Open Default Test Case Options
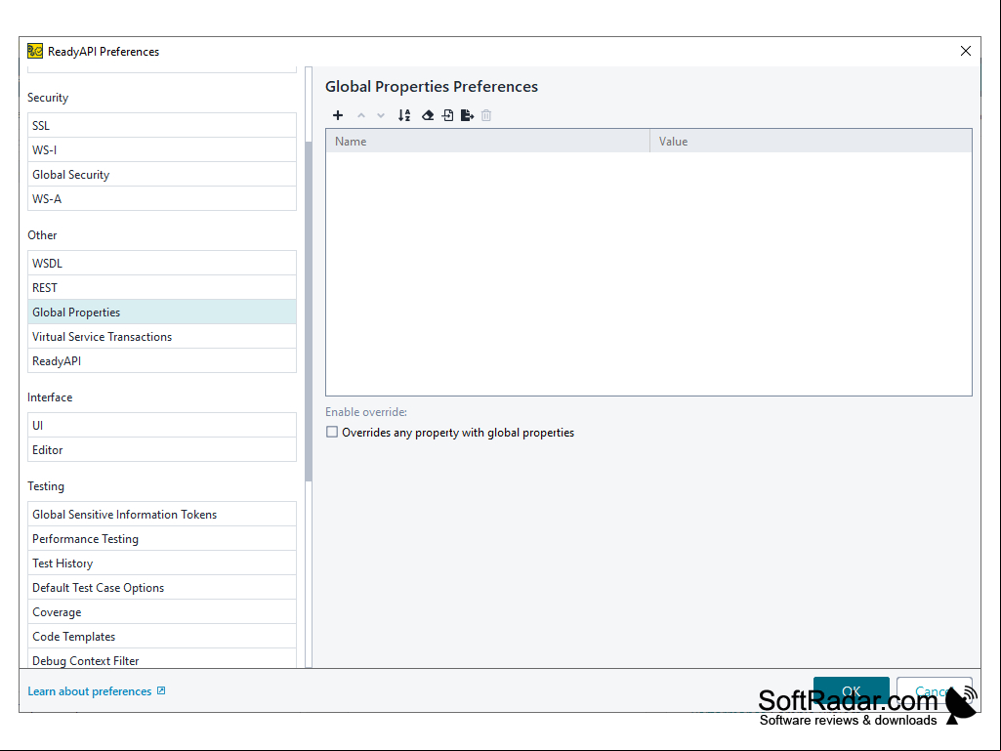This screenshot has height=751, width=1001. [162, 588]
